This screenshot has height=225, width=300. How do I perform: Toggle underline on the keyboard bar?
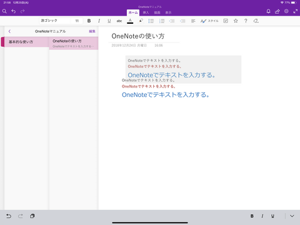pos(272,216)
